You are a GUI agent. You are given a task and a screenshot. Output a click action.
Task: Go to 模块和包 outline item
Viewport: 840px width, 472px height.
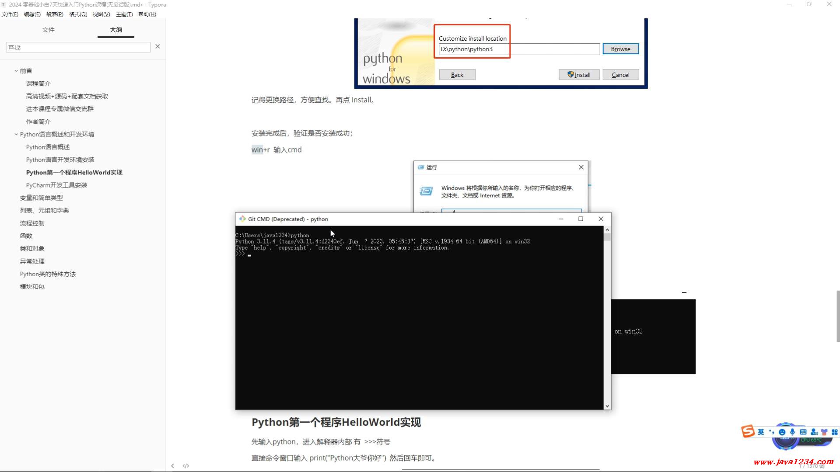(32, 287)
